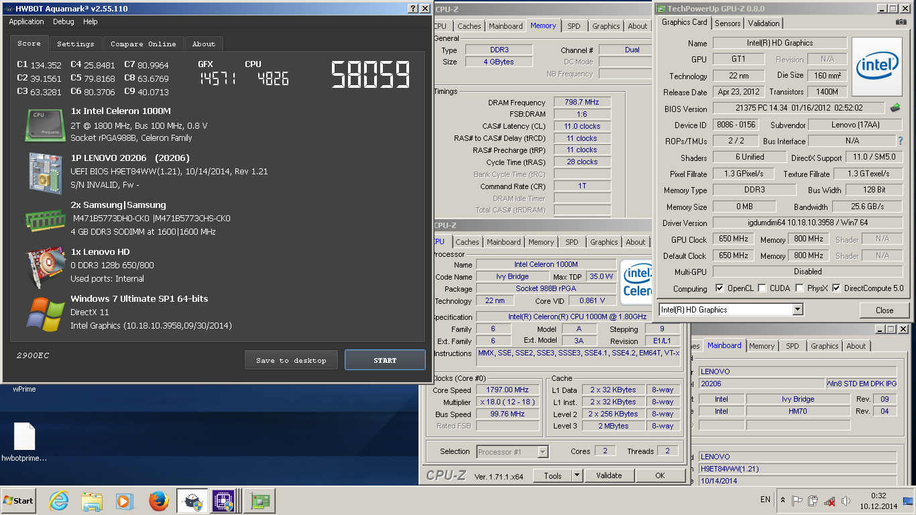Click the DRAM Frequency value 798.7 MHz

point(582,102)
